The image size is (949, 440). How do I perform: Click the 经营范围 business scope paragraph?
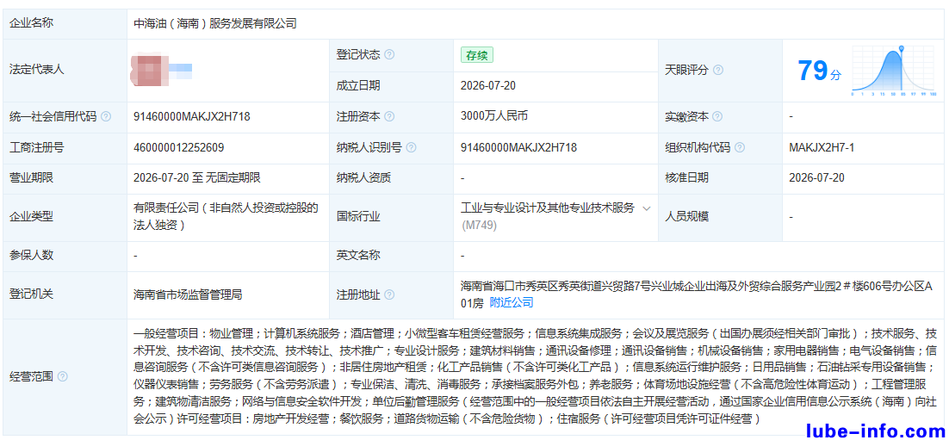(536, 375)
